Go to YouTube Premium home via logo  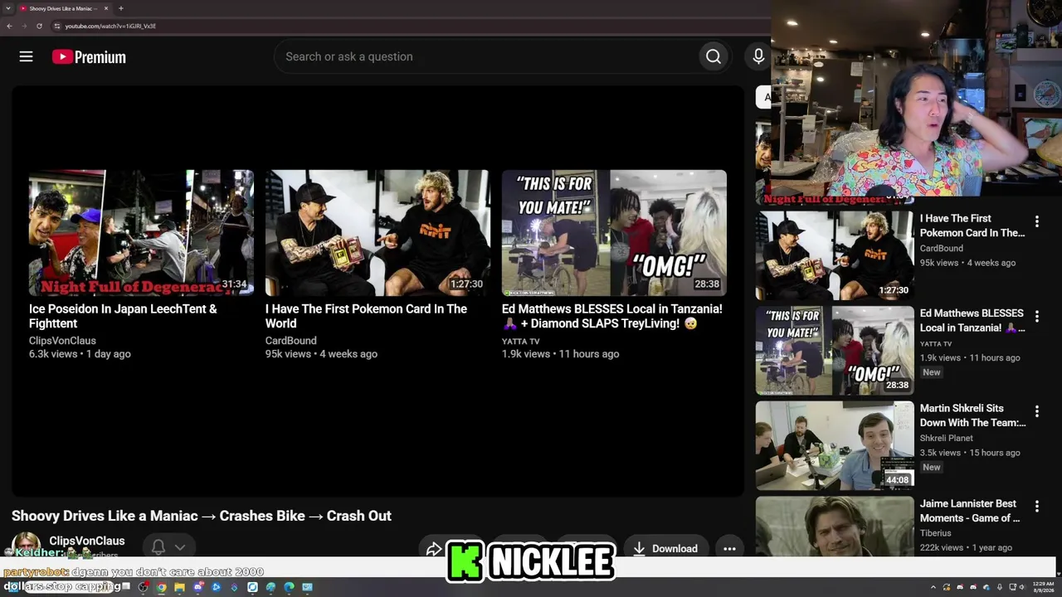pos(89,57)
